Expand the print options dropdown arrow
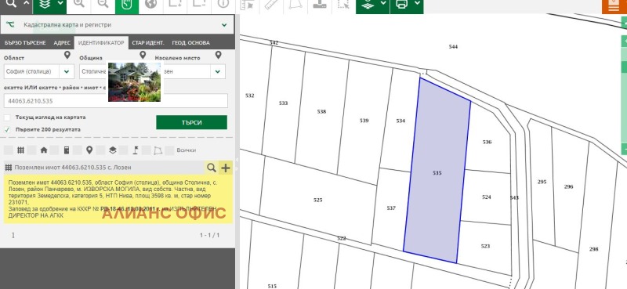627x289 pixels. coord(418,4)
